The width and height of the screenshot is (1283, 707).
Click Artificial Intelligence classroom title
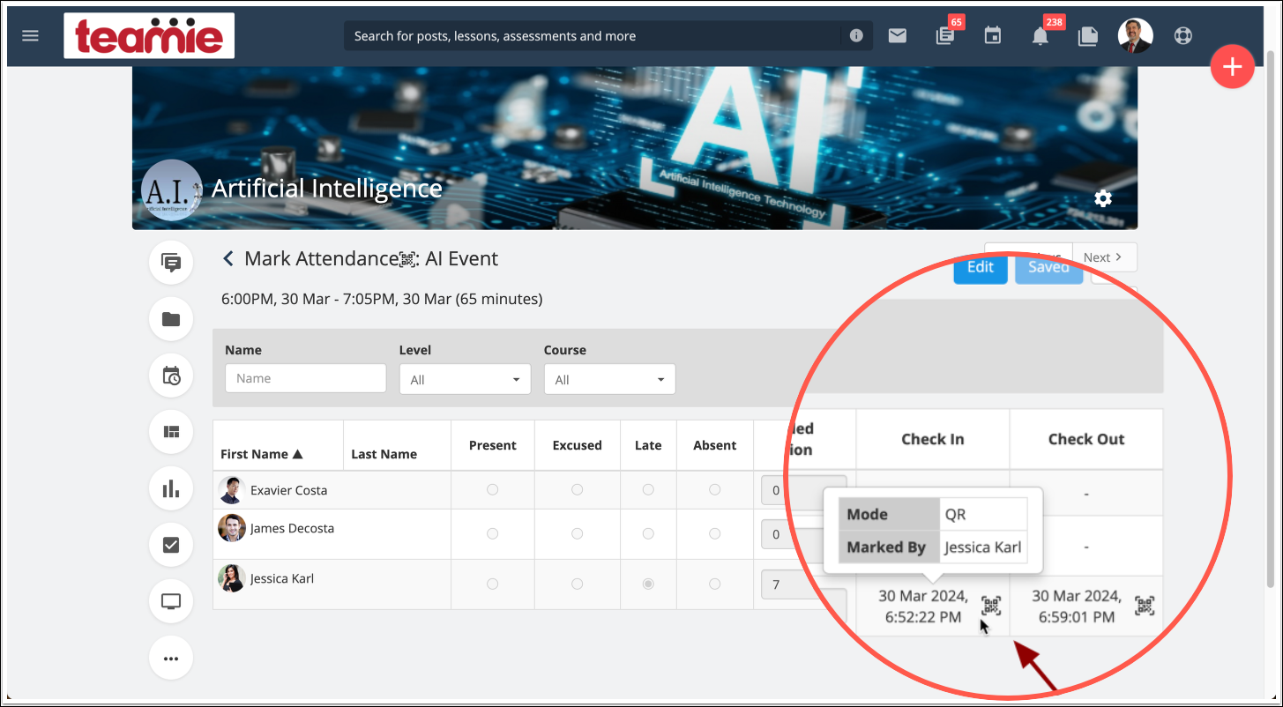pos(327,188)
